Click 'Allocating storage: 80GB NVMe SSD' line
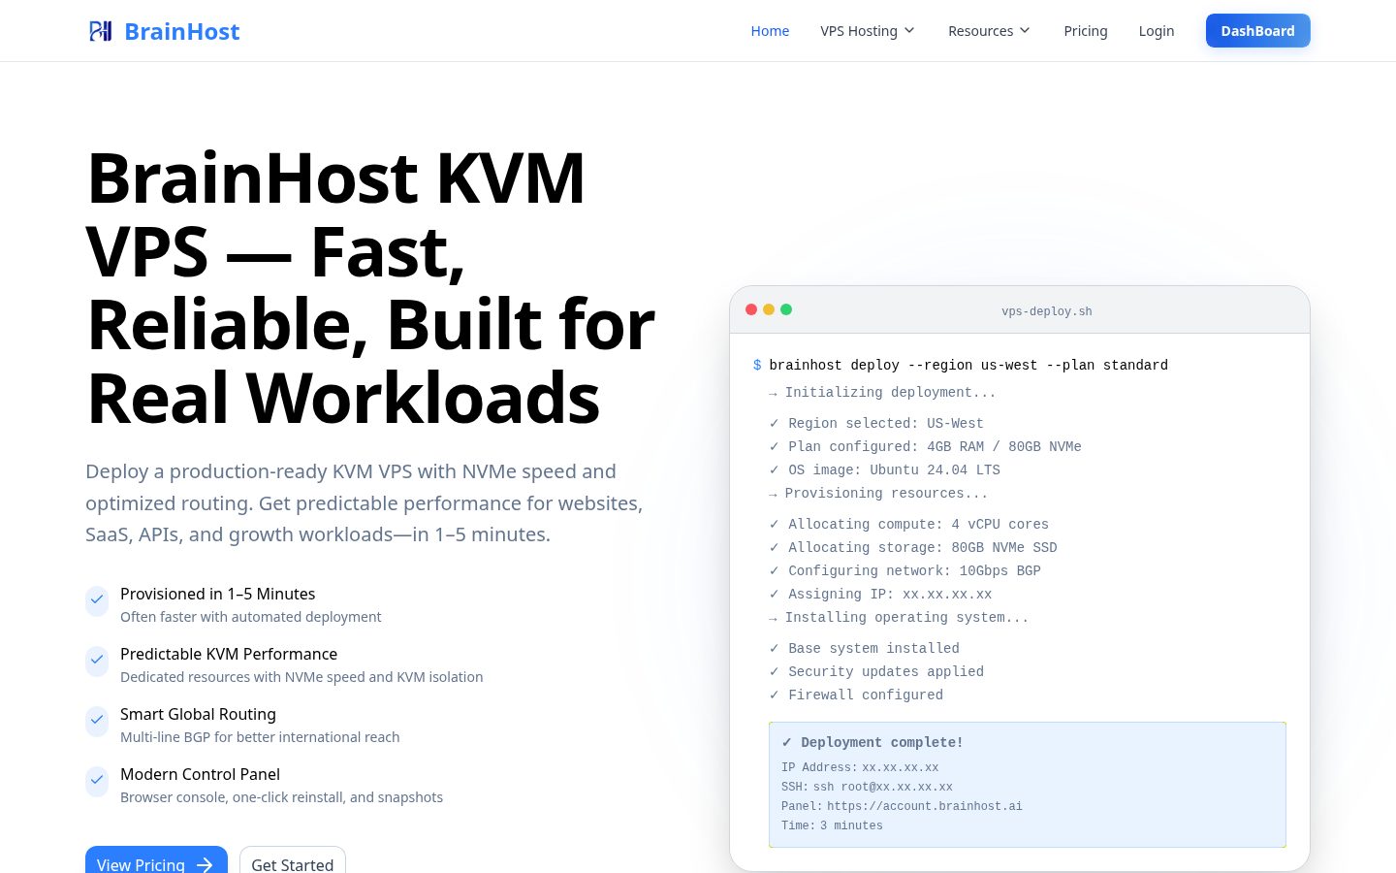 click(913, 547)
